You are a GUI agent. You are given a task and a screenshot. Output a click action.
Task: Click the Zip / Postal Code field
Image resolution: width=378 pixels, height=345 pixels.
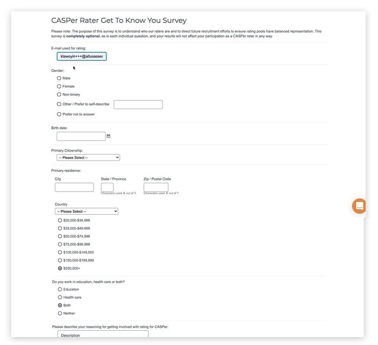pos(156,187)
